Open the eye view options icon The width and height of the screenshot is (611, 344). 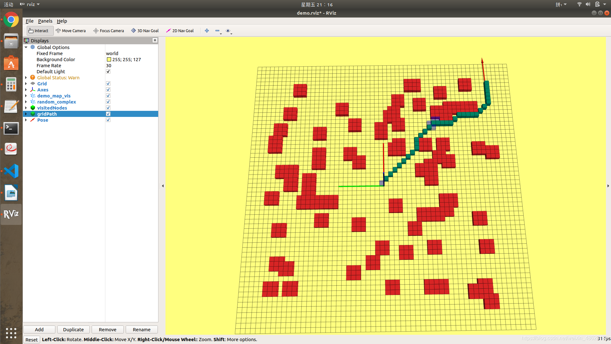228,31
